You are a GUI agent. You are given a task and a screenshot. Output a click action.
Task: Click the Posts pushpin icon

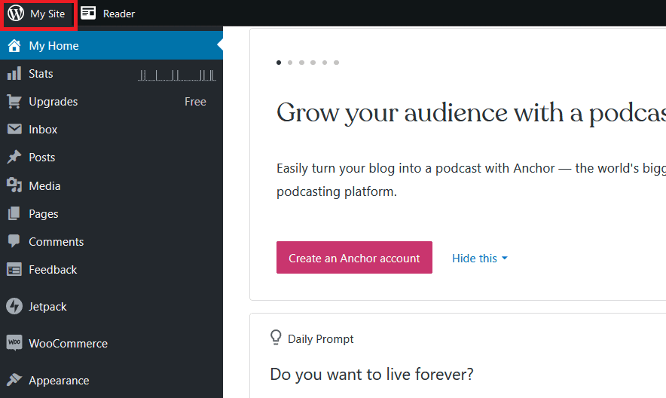[14, 157]
